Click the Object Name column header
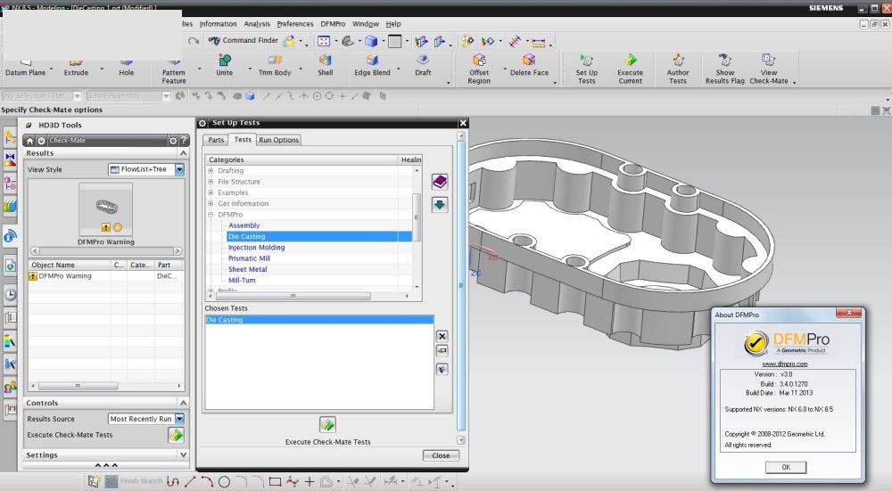The image size is (892, 491). point(69,266)
